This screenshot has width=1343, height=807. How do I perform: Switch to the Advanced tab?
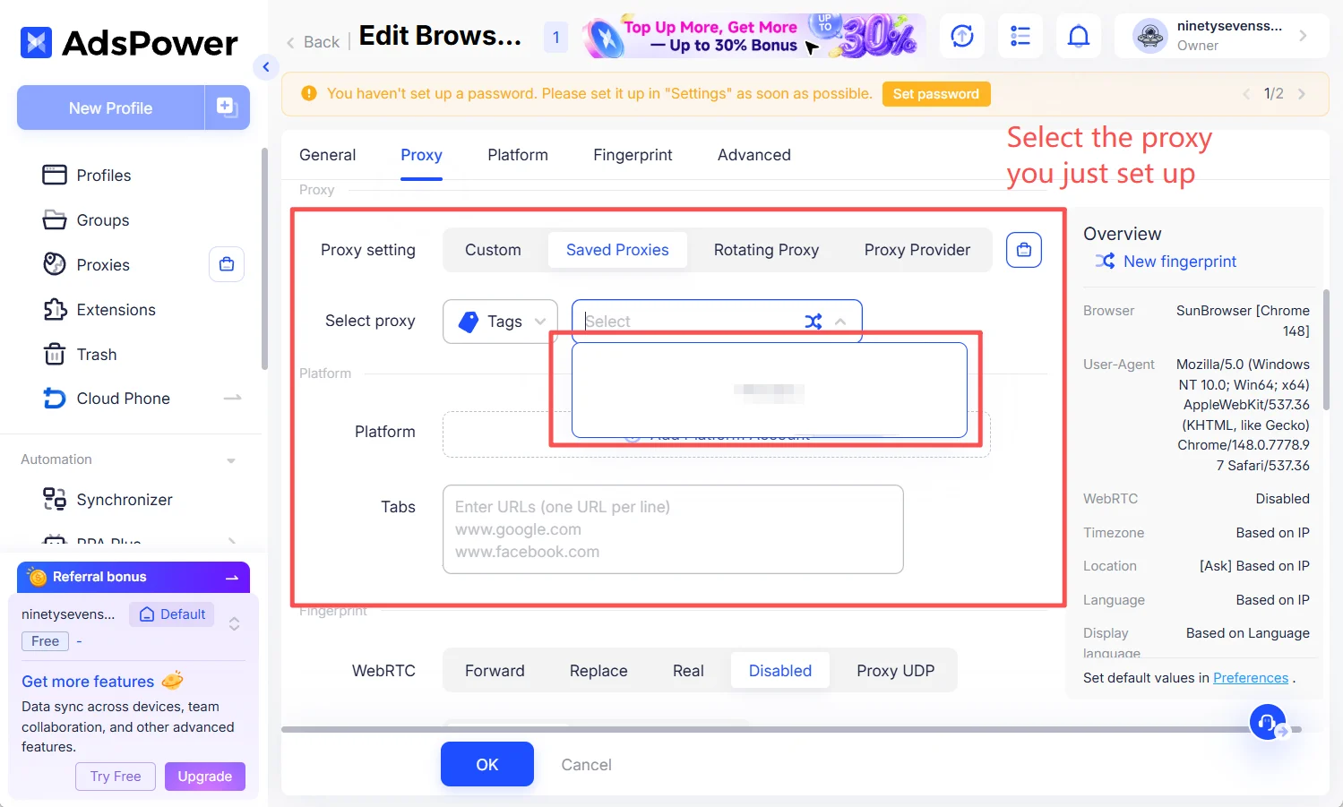(754, 155)
